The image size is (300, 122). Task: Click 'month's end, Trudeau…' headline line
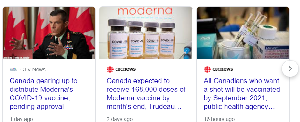tap(144, 107)
